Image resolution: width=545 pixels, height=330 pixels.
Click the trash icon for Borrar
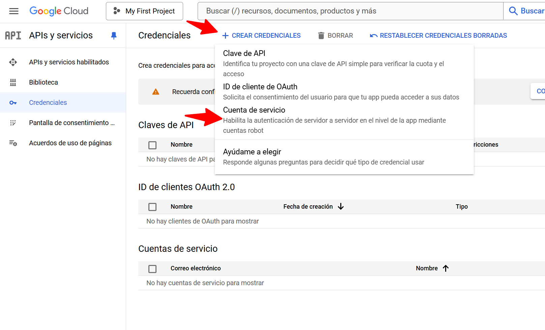click(321, 36)
